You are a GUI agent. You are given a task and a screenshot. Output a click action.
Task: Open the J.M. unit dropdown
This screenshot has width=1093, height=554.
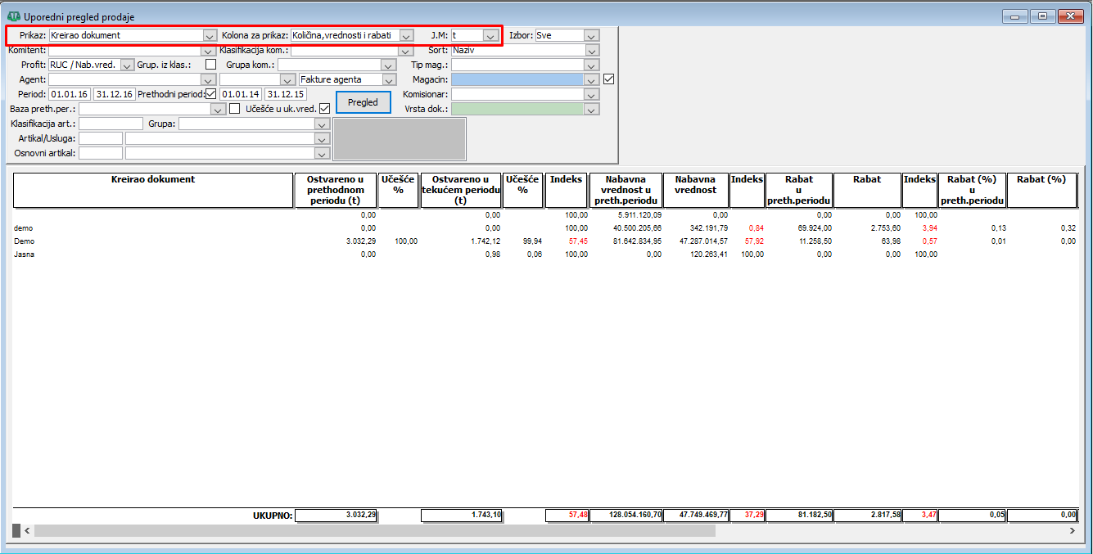pyautogui.click(x=490, y=36)
